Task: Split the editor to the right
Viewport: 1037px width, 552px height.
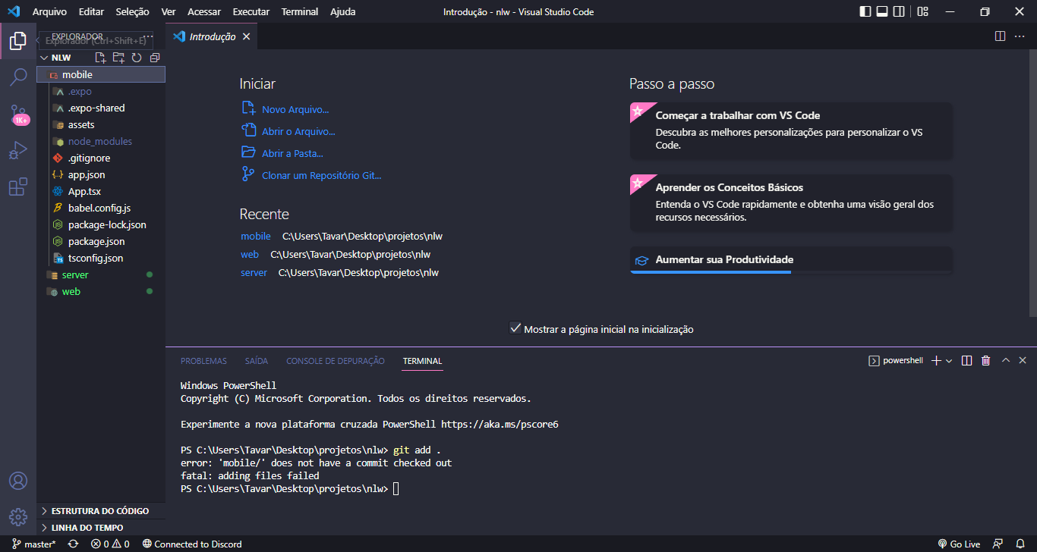Action: pos(1001,36)
